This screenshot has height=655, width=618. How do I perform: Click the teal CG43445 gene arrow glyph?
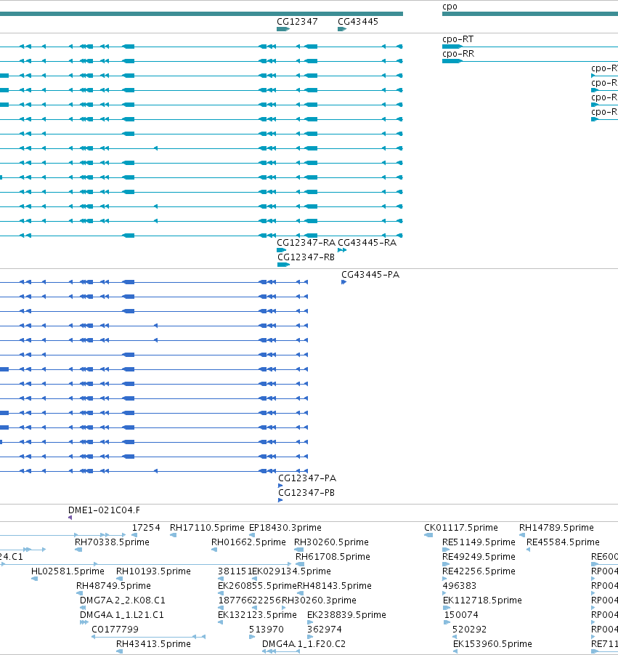click(342, 29)
